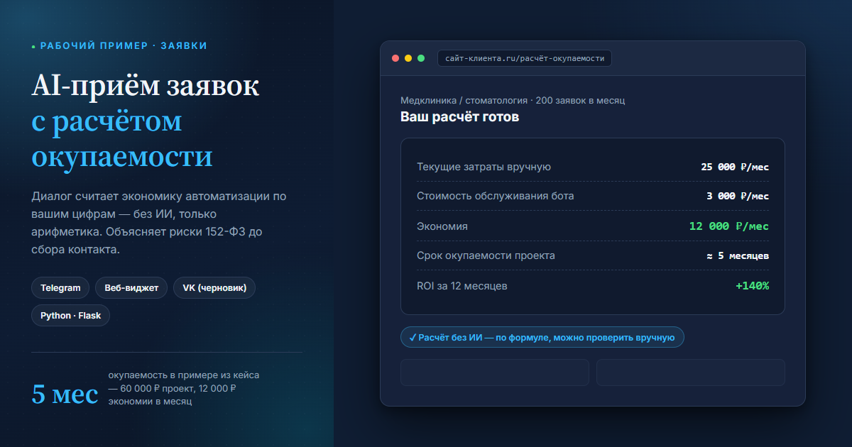Click the right empty placeholder button
The width and height of the screenshot is (852, 447).
691,372
